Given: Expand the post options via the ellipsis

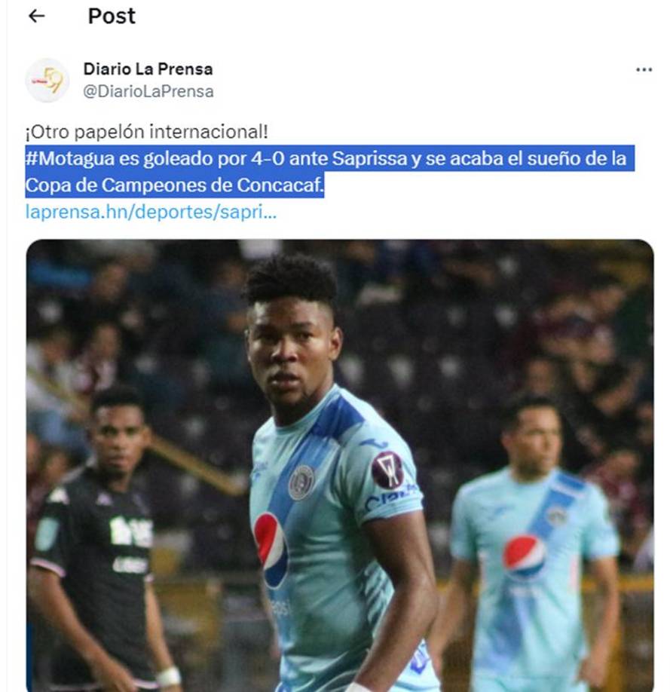Looking at the screenshot, I should [x=644, y=69].
